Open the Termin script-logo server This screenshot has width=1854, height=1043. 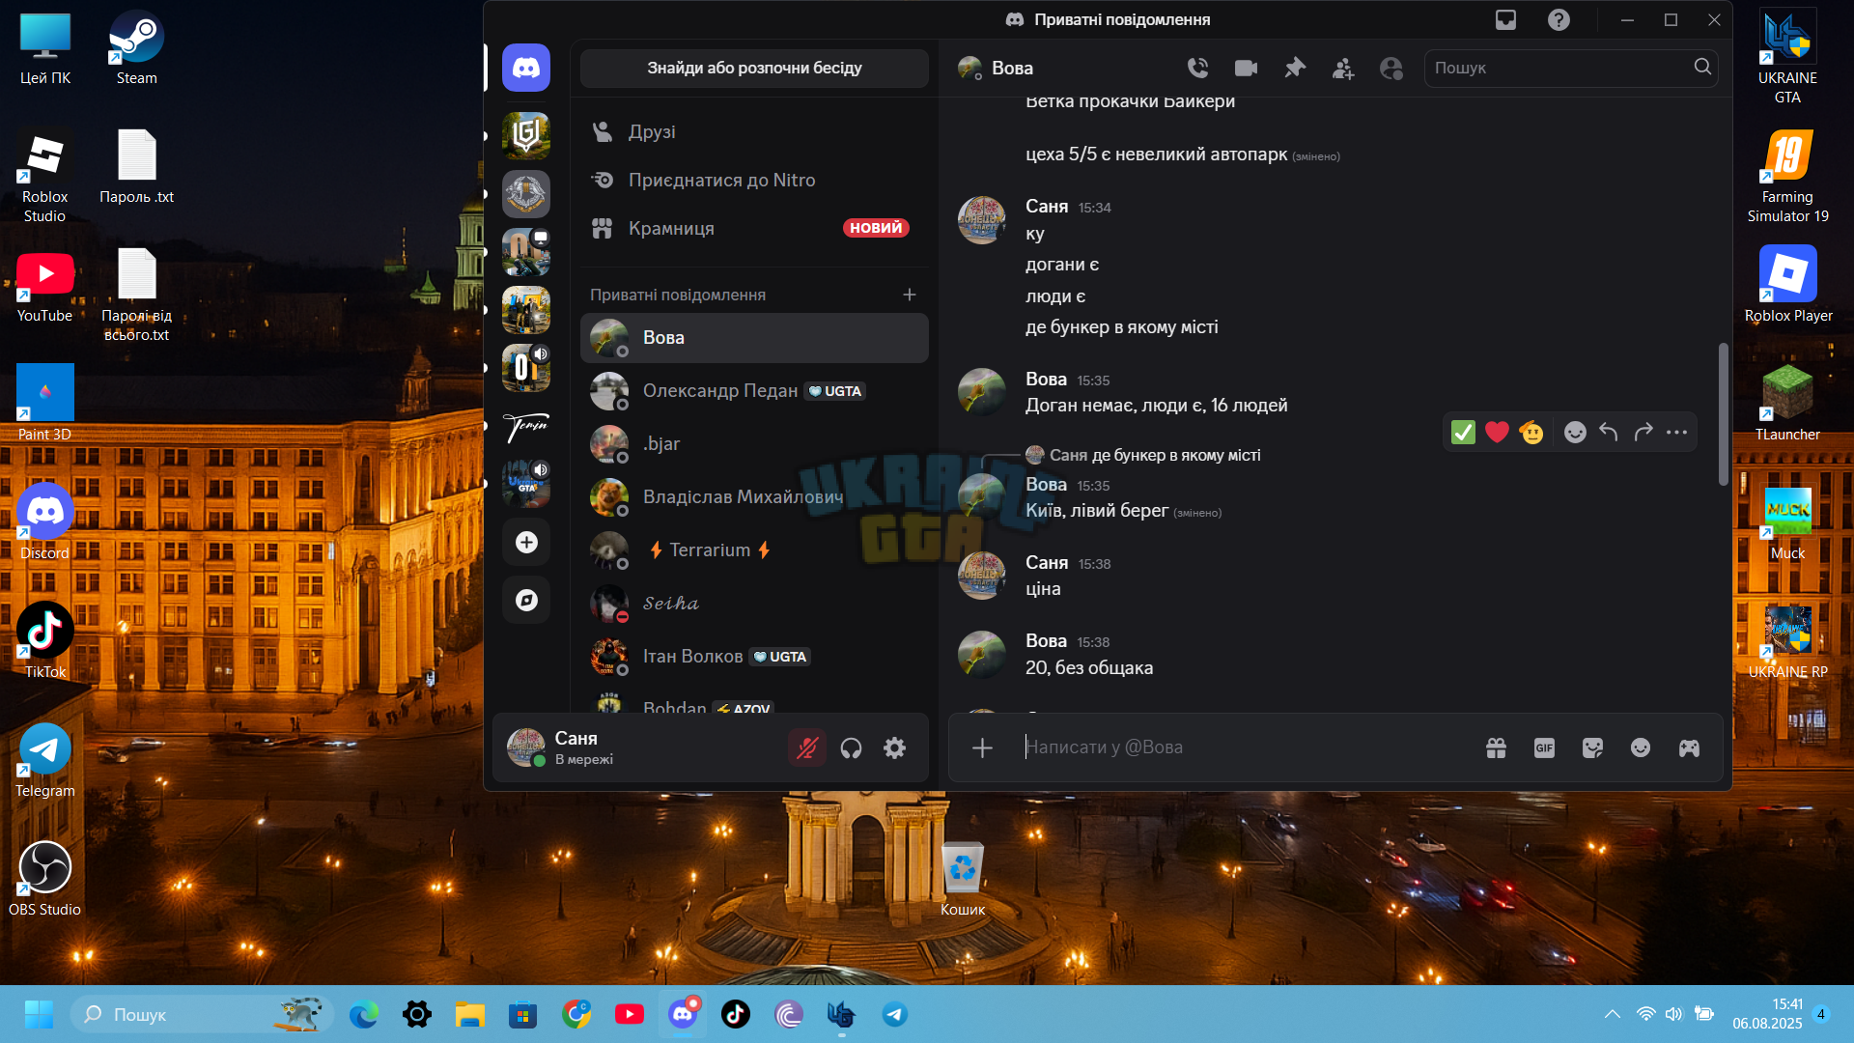526,426
